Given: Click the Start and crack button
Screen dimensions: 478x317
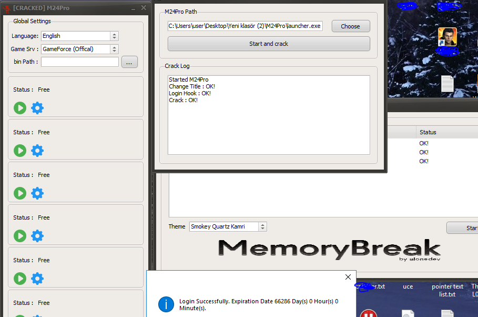Looking at the screenshot, I should tap(269, 44).
